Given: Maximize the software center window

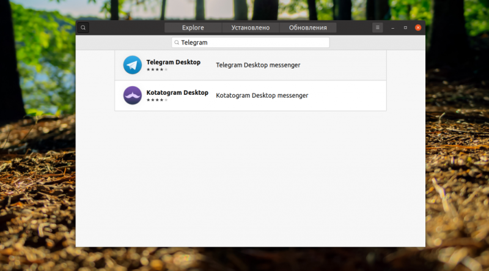Looking at the screenshot, I should click(x=405, y=28).
